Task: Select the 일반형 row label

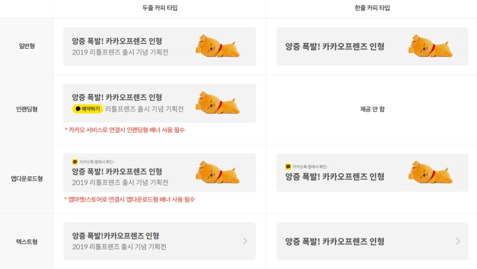Action: [x=27, y=46]
